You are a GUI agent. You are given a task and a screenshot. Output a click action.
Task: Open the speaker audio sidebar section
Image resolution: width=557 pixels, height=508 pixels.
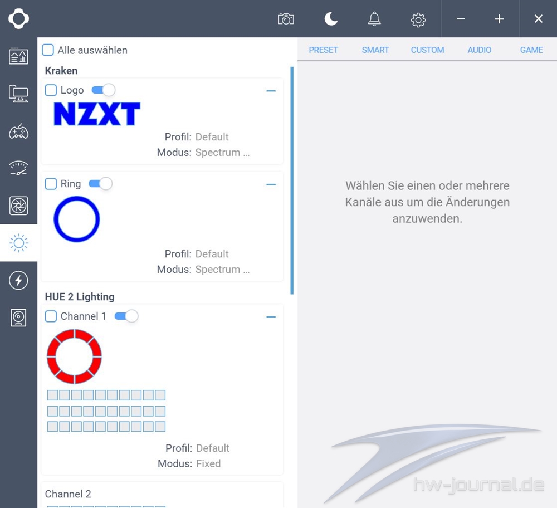tap(18, 317)
